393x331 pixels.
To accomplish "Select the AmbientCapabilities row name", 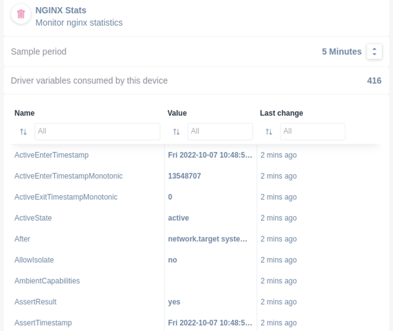I will point(47,281).
